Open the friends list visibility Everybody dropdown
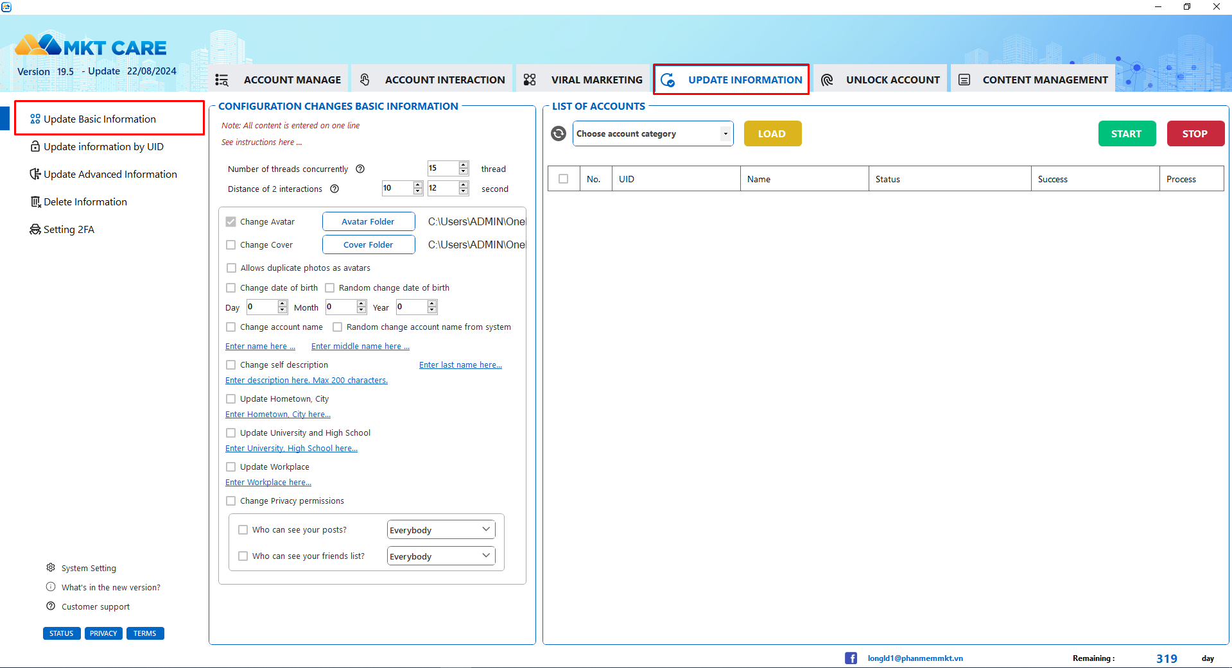1232x668 pixels. [x=441, y=556]
